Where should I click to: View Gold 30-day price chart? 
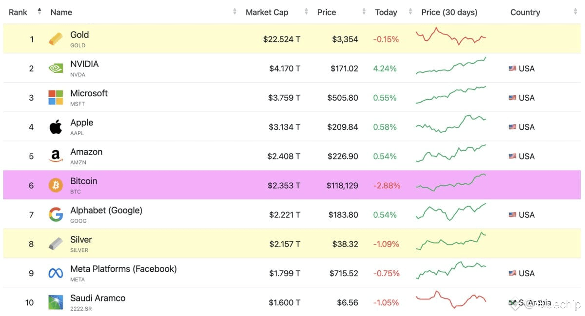451,36
